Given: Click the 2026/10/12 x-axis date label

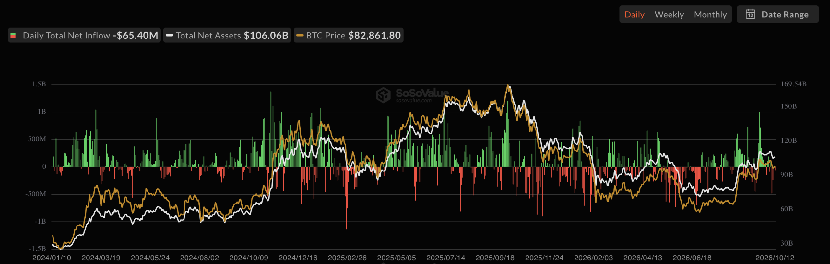Looking at the screenshot, I should coord(775,258).
